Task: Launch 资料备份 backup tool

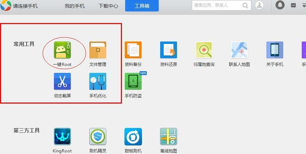Action: (x=133, y=50)
